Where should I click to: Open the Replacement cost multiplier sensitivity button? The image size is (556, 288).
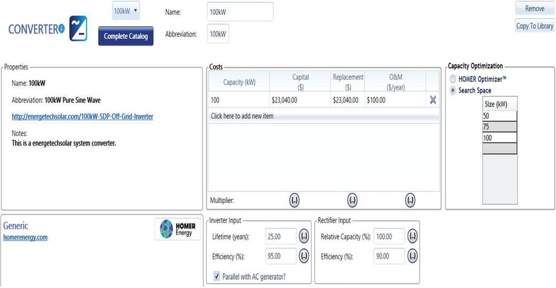coord(352,200)
